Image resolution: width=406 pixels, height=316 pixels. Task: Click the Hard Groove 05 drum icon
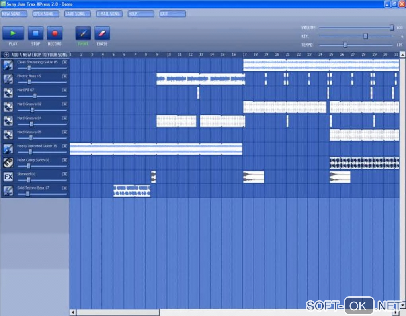click(8, 135)
